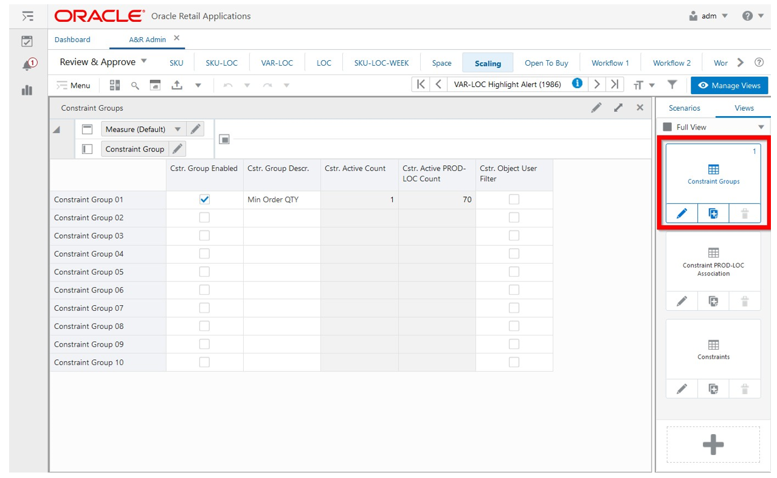The width and height of the screenshot is (777, 478).
Task: Open the navigation hamburger menu
Action: tap(28, 16)
